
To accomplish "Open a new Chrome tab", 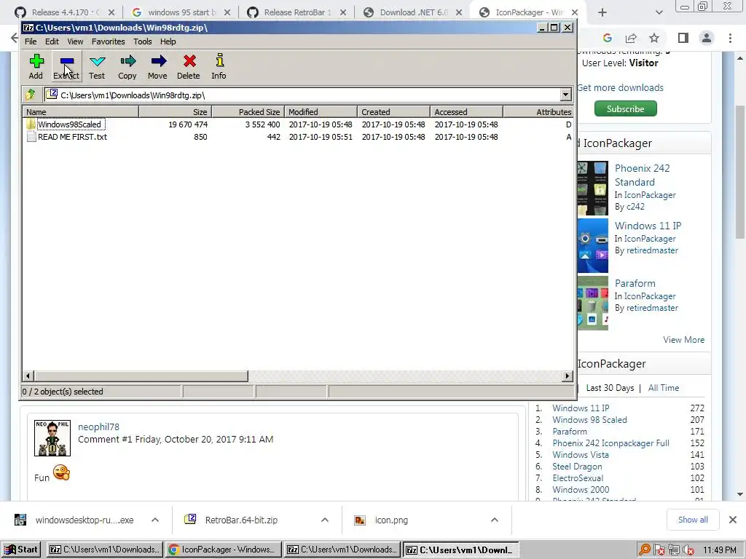I will (x=602, y=12).
